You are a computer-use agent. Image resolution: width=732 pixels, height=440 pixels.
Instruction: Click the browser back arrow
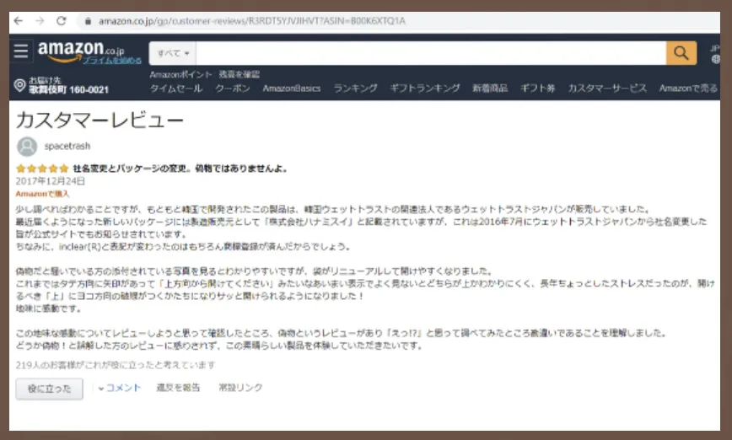(19, 20)
